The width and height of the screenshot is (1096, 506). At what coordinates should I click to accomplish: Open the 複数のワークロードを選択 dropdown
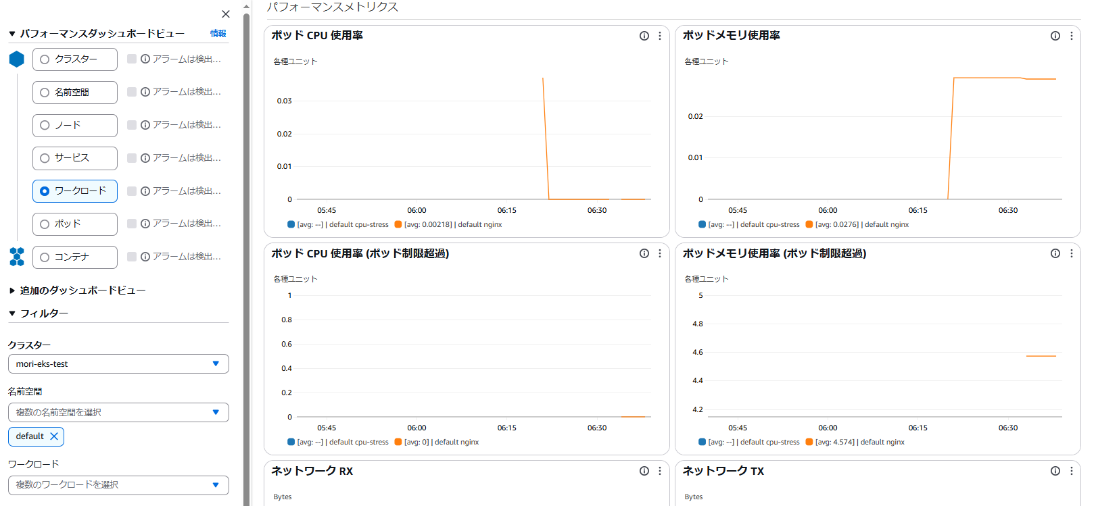[118, 485]
